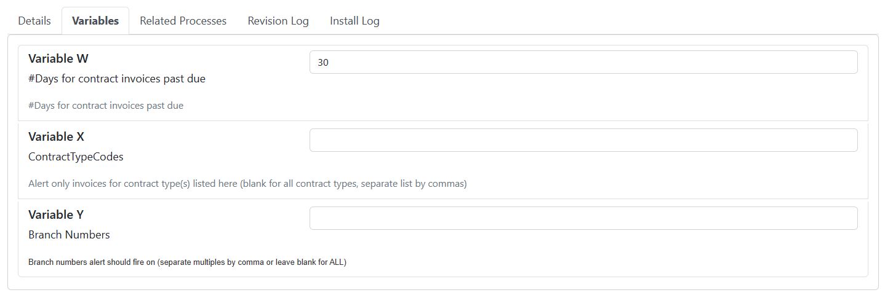
Task: Click the Variable W heading
Action: coord(58,59)
